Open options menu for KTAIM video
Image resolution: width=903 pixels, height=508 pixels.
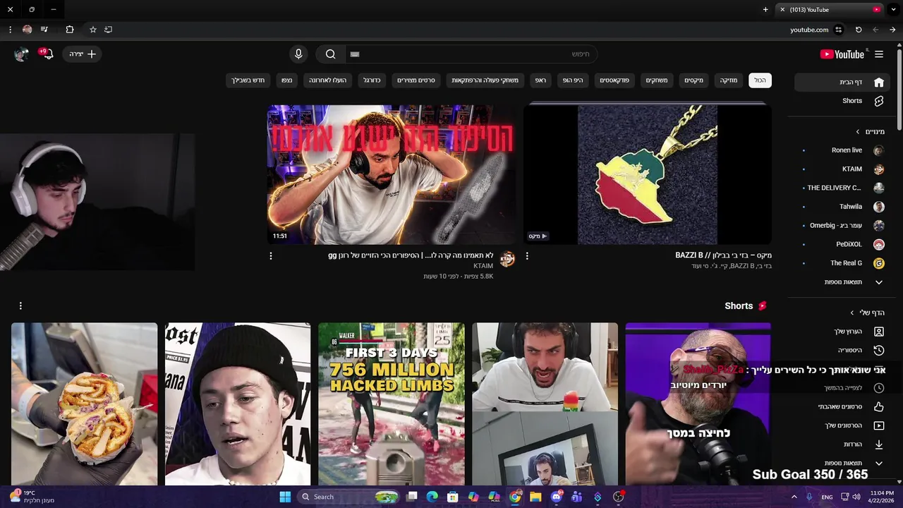click(x=271, y=256)
